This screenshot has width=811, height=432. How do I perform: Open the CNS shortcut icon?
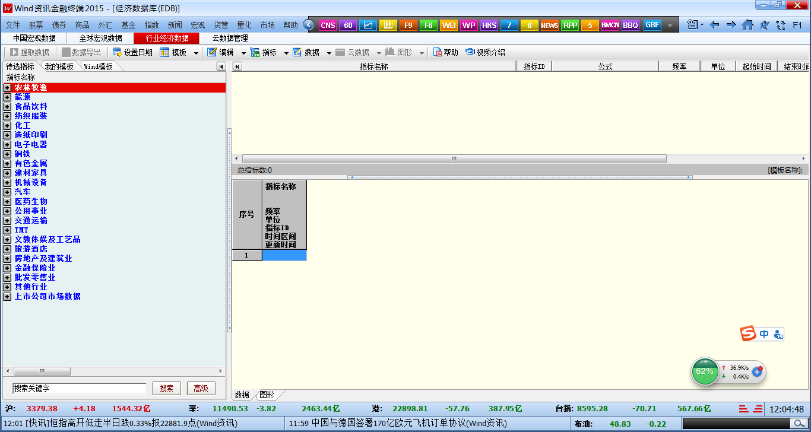coord(328,25)
